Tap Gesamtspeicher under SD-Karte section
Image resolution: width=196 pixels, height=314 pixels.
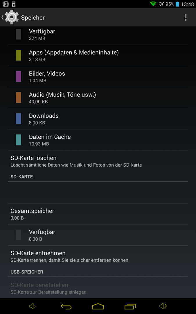(98, 214)
